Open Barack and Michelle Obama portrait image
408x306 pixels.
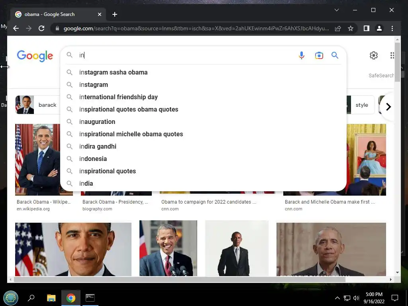tap(367, 159)
